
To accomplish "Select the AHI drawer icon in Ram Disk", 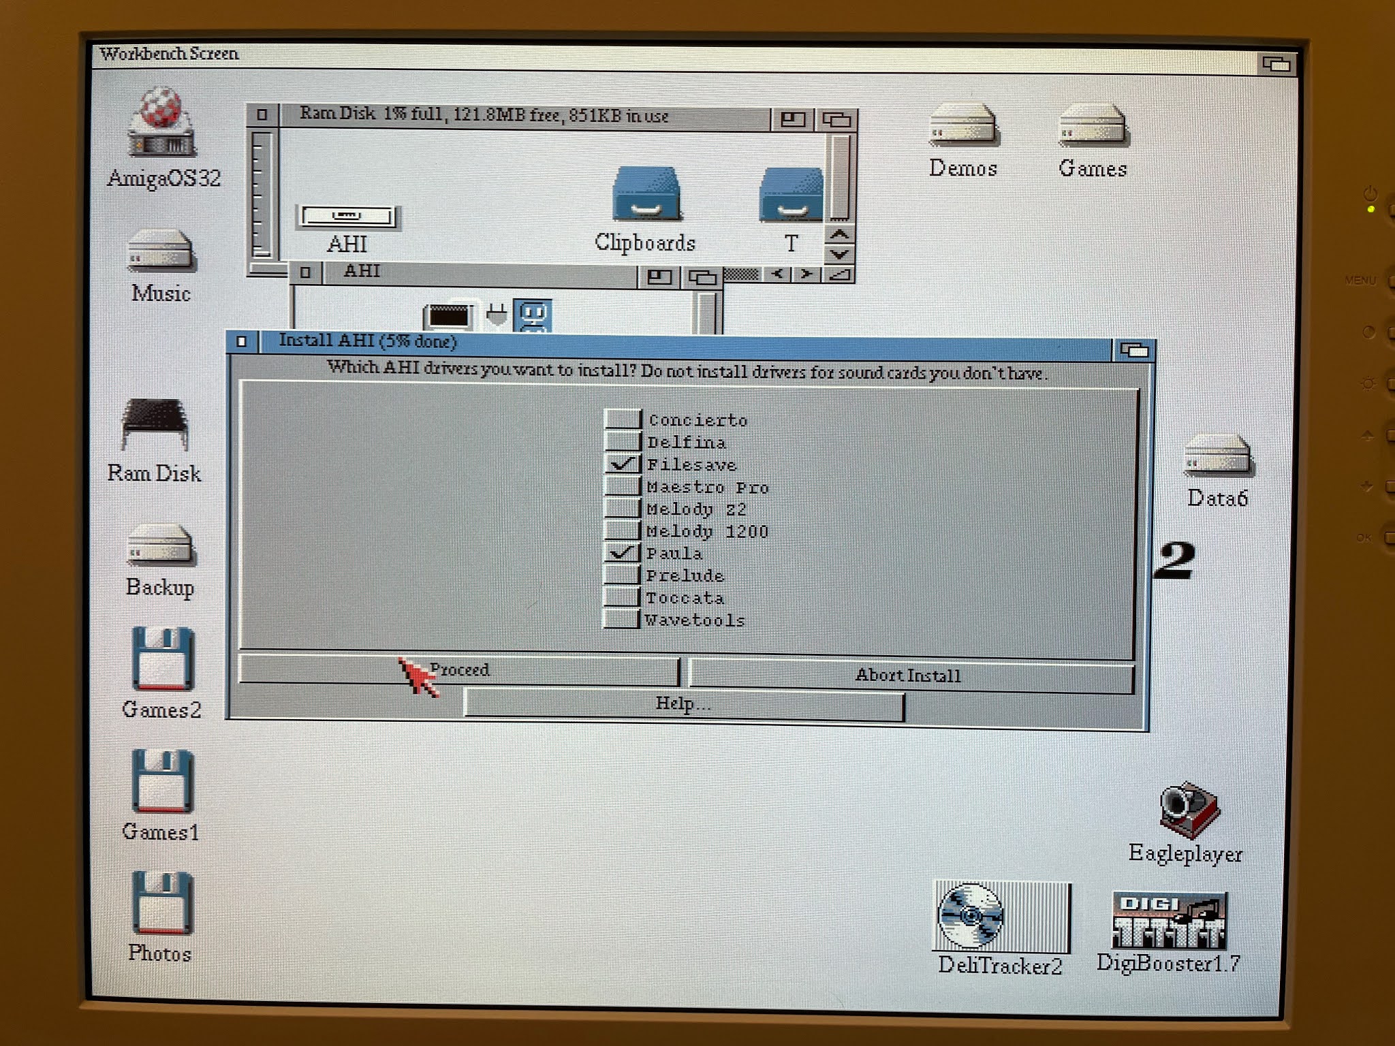I will click(x=348, y=217).
